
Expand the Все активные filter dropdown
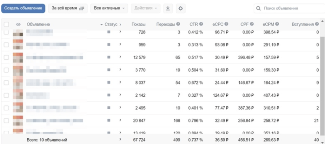point(109,8)
